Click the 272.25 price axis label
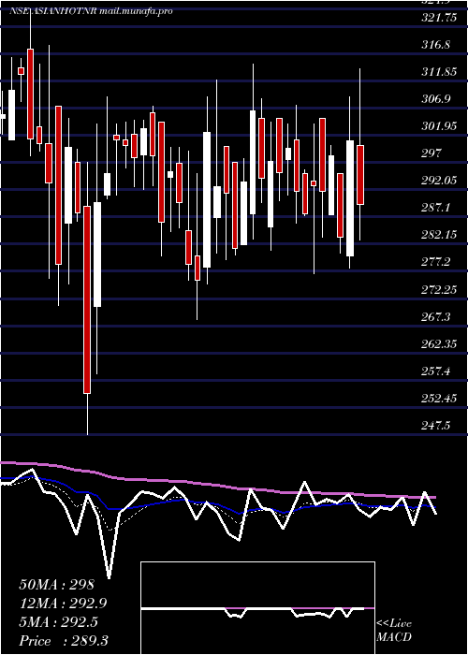468x655 pixels. click(439, 289)
